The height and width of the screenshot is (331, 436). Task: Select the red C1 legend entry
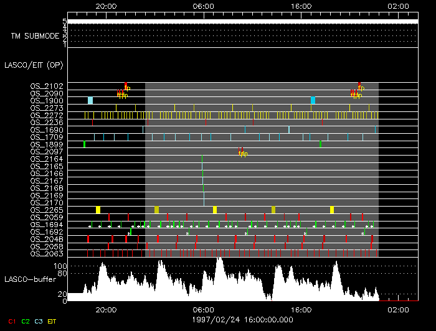tap(11, 321)
